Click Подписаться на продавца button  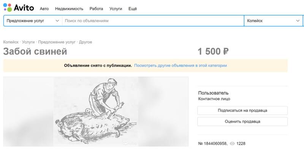pos(242,110)
